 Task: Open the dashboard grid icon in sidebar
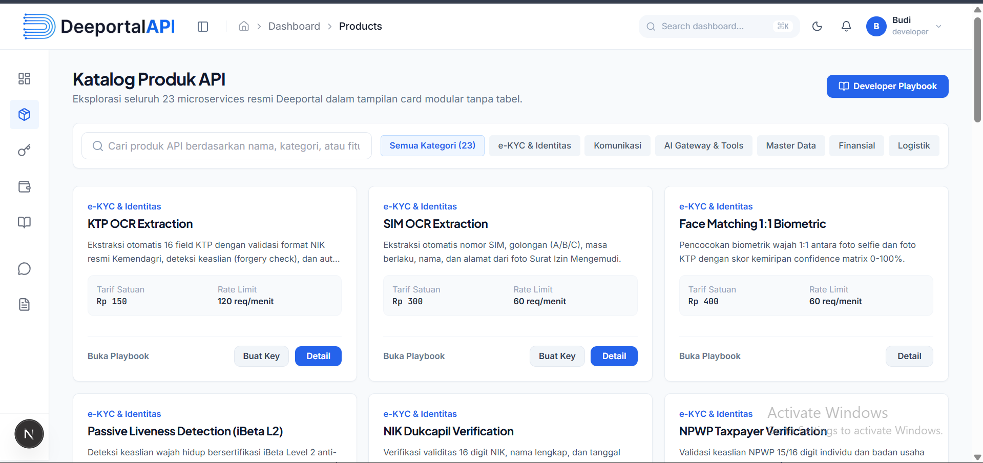[24, 78]
